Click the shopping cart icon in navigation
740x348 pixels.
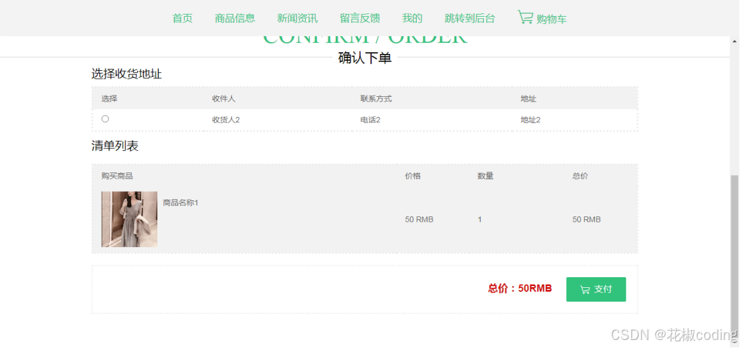pyautogui.click(x=525, y=17)
